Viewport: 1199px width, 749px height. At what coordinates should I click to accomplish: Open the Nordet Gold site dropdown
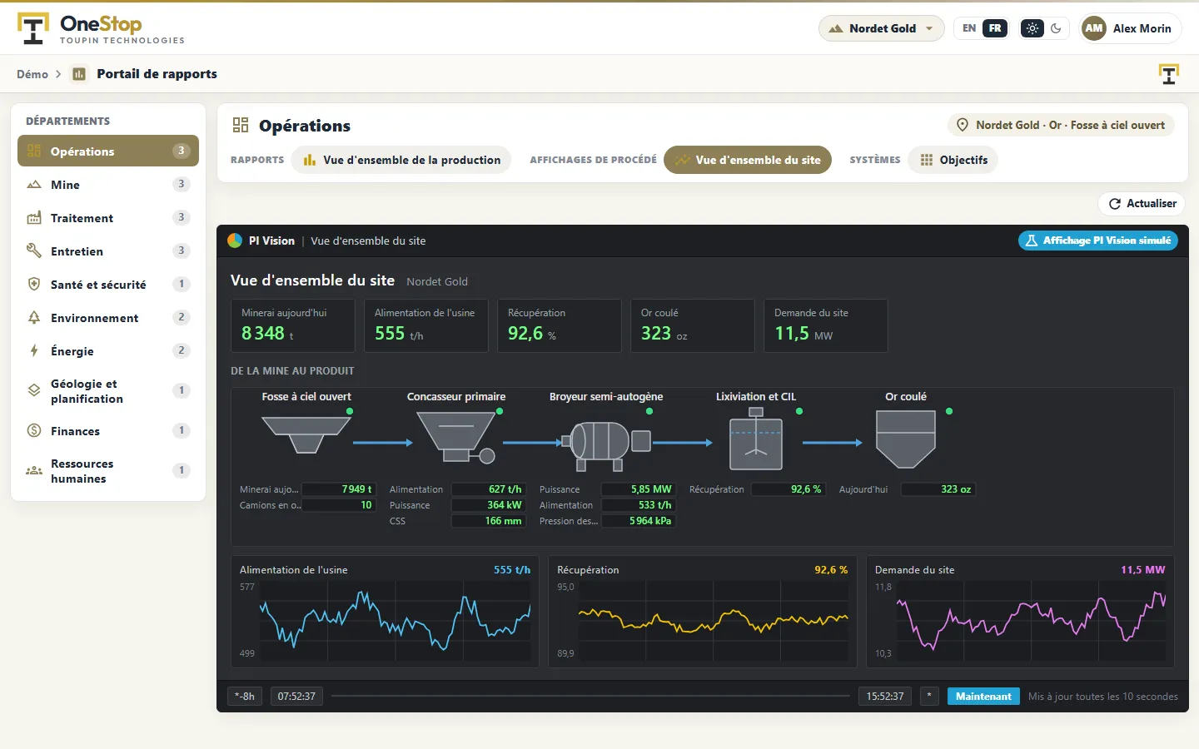pyautogui.click(x=882, y=28)
